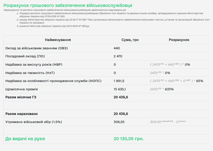Click the 'Разом нараховано' row label
This screenshot has height=151, width=213.
point(22,114)
